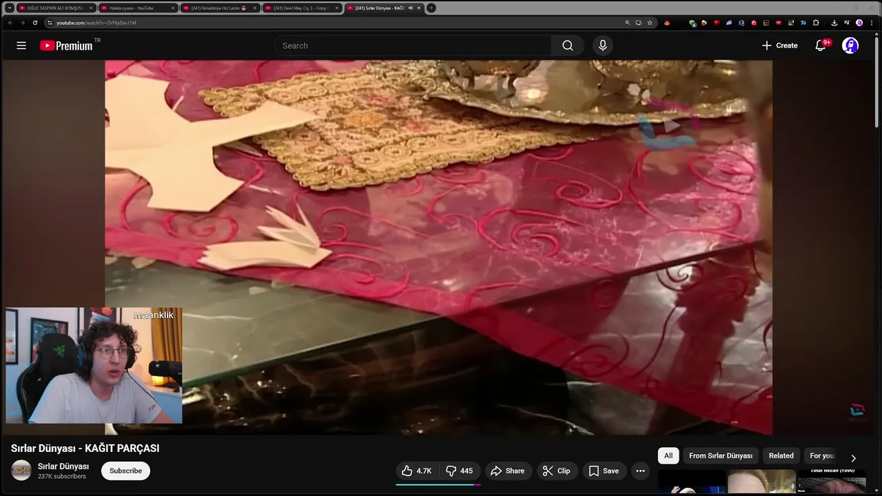Open Sırlar Dünyası channel name link
The height and width of the screenshot is (496, 882).
(x=63, y=466)
